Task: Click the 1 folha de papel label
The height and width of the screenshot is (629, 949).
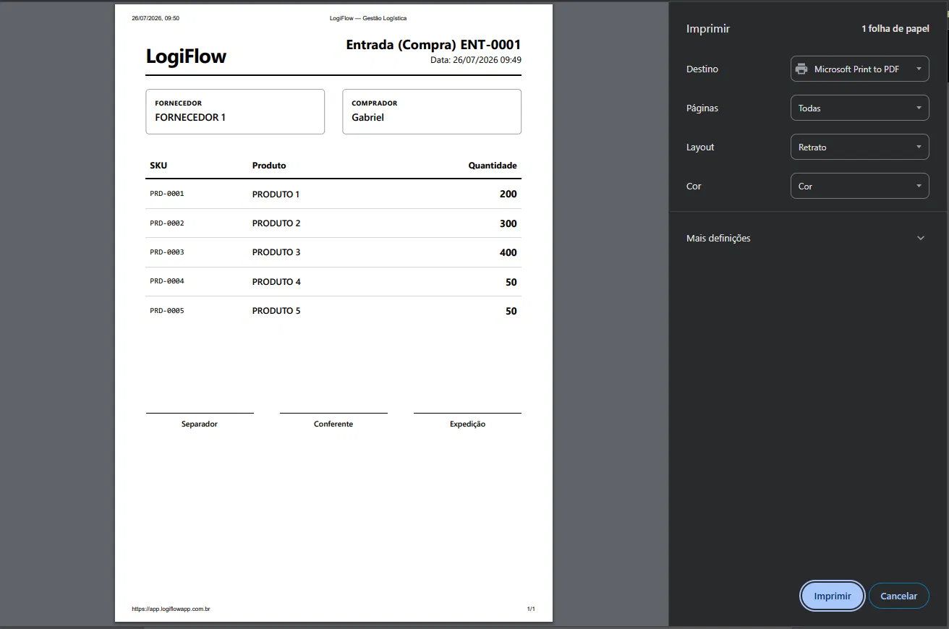Action: [x=895, y=29]
